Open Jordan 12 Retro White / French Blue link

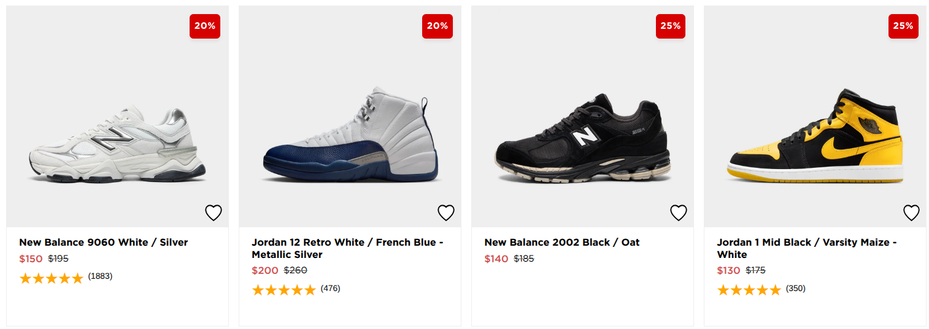tap(347, 248)
